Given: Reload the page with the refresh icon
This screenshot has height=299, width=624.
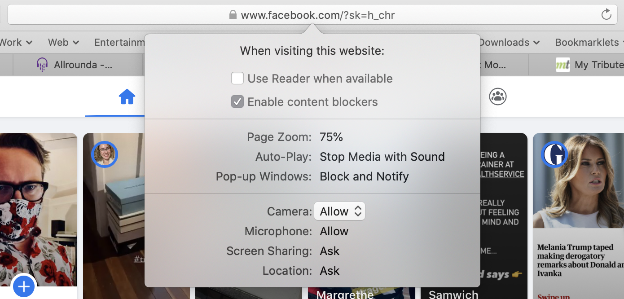Looking at the screenshot, I should pyautogui.click(x=606, y=15).
